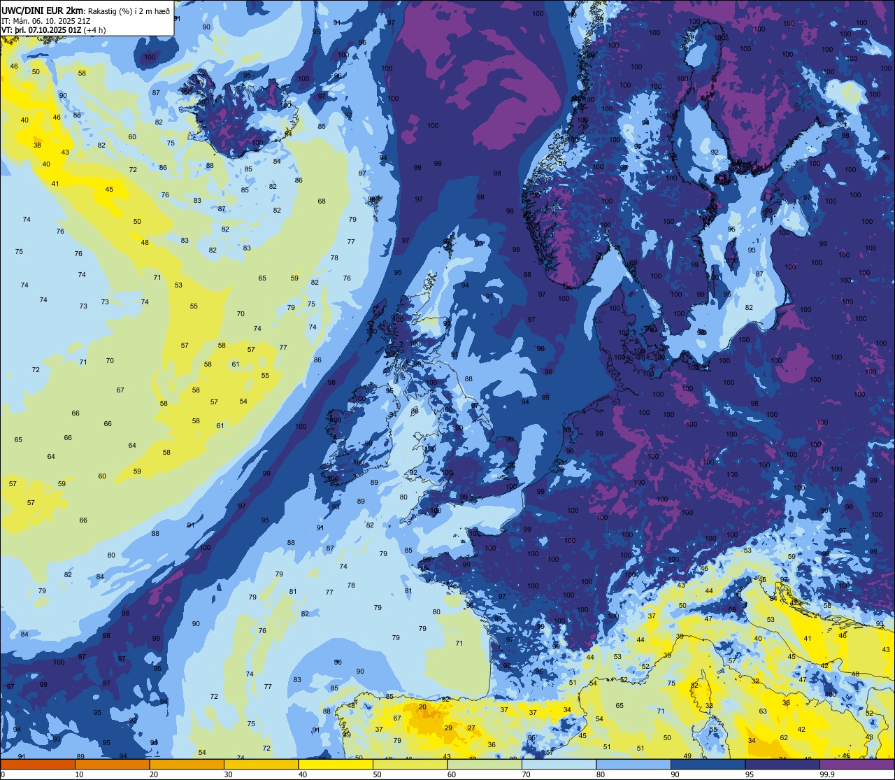Viewport: 895px width, 780px height.
Task: Click the 20–30 legend color segment
Action: coord(187,764)
